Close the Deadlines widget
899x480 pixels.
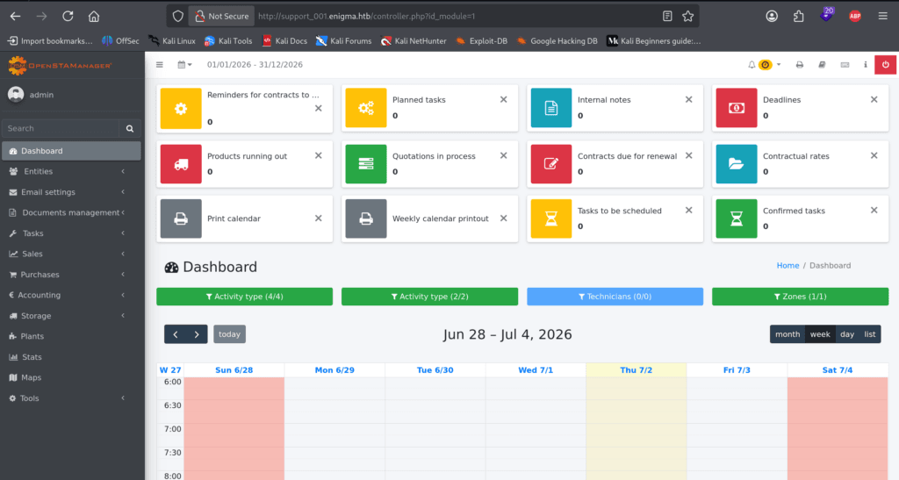[x=874, y=100]
